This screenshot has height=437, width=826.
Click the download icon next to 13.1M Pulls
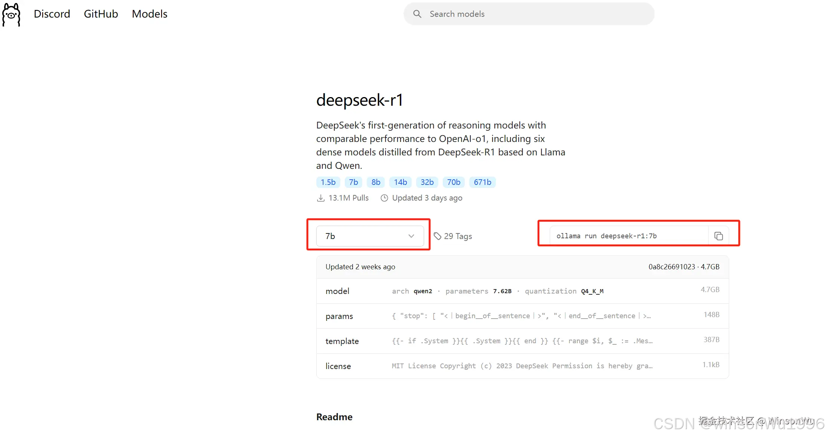(320, 198)
